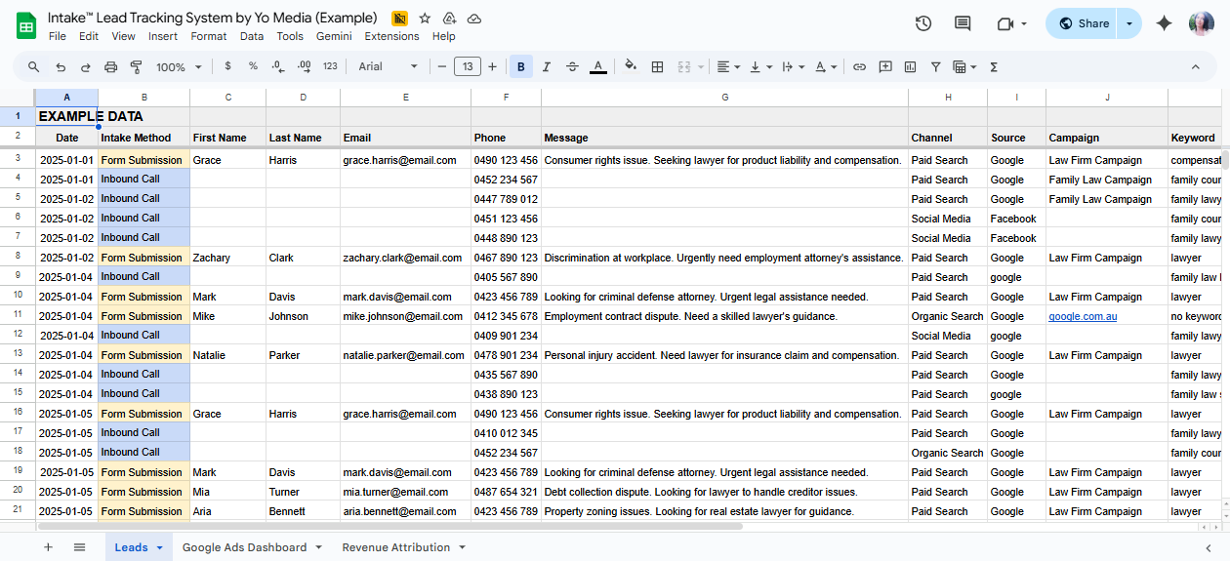Click the Insert chart icon
This screenshot has width=1230, height=561.
coord(910,67)
